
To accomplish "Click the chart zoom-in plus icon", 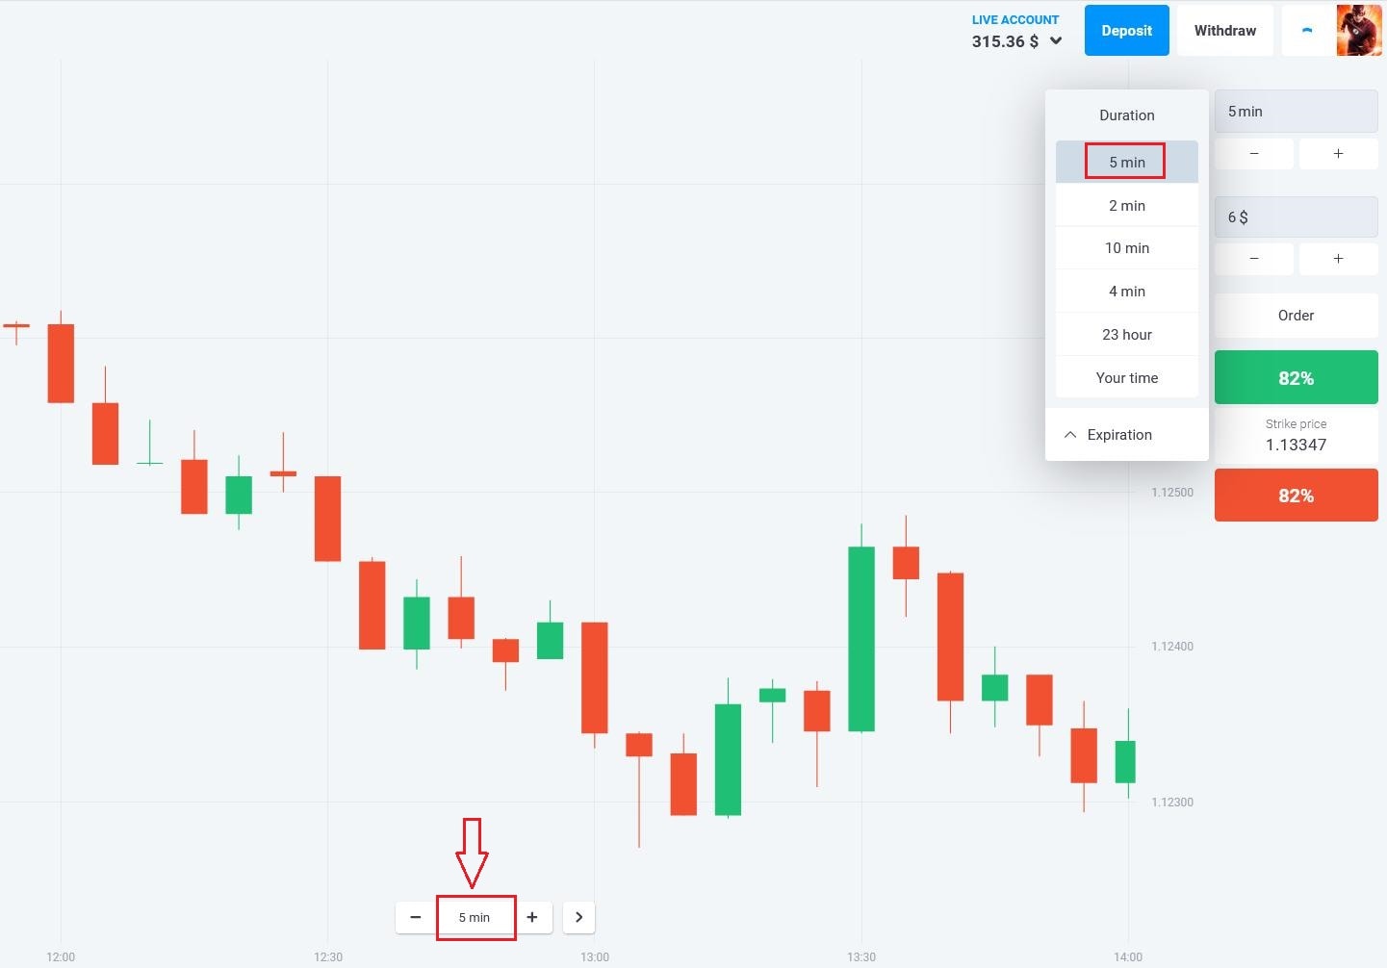I will pos(532,917).
